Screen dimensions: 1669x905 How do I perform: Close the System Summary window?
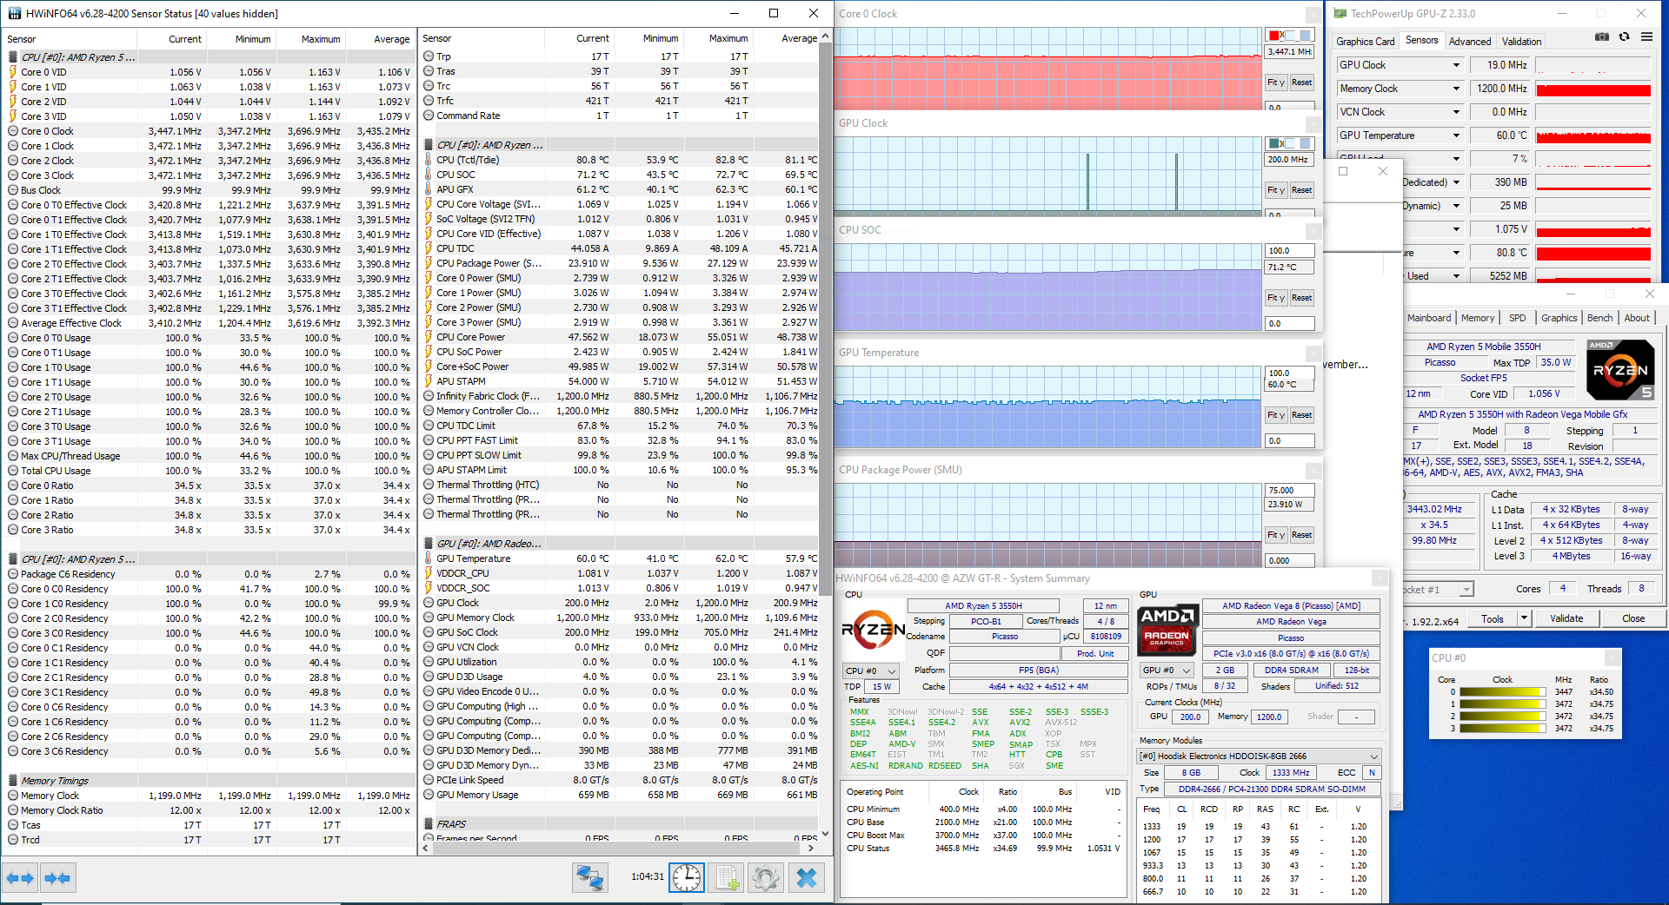click(1380, 578)
